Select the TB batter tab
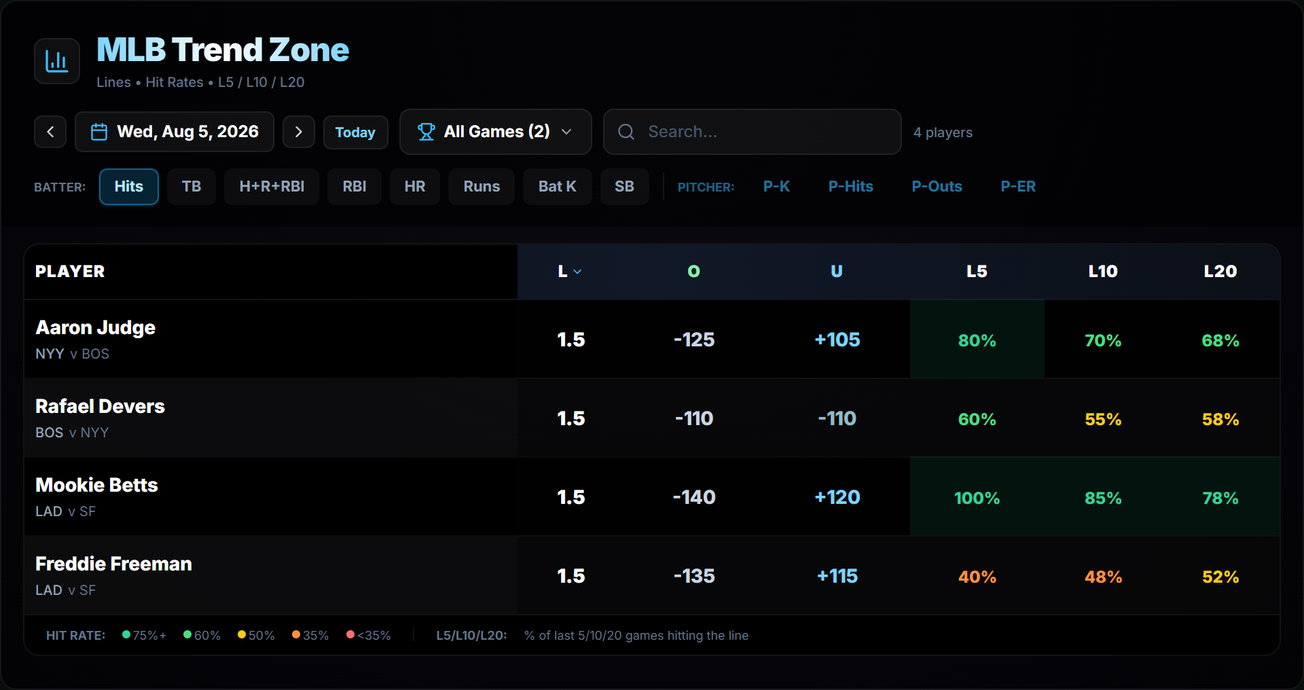The height and width of the screenshot is (690, 1304). (192, 187)
